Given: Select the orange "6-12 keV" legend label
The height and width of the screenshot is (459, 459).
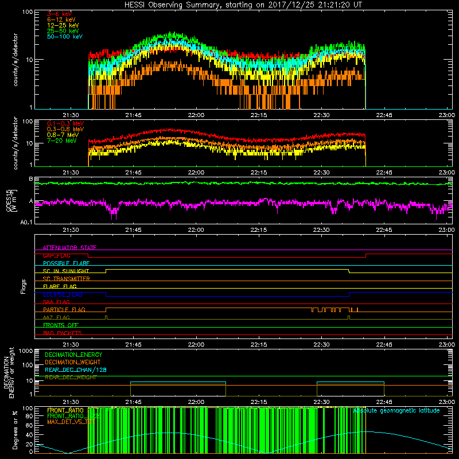Looking at the screenshot, I should pos(61,20).
